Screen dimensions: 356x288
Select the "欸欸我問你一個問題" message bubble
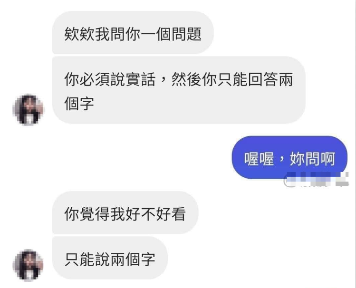(x=133, y=32)
